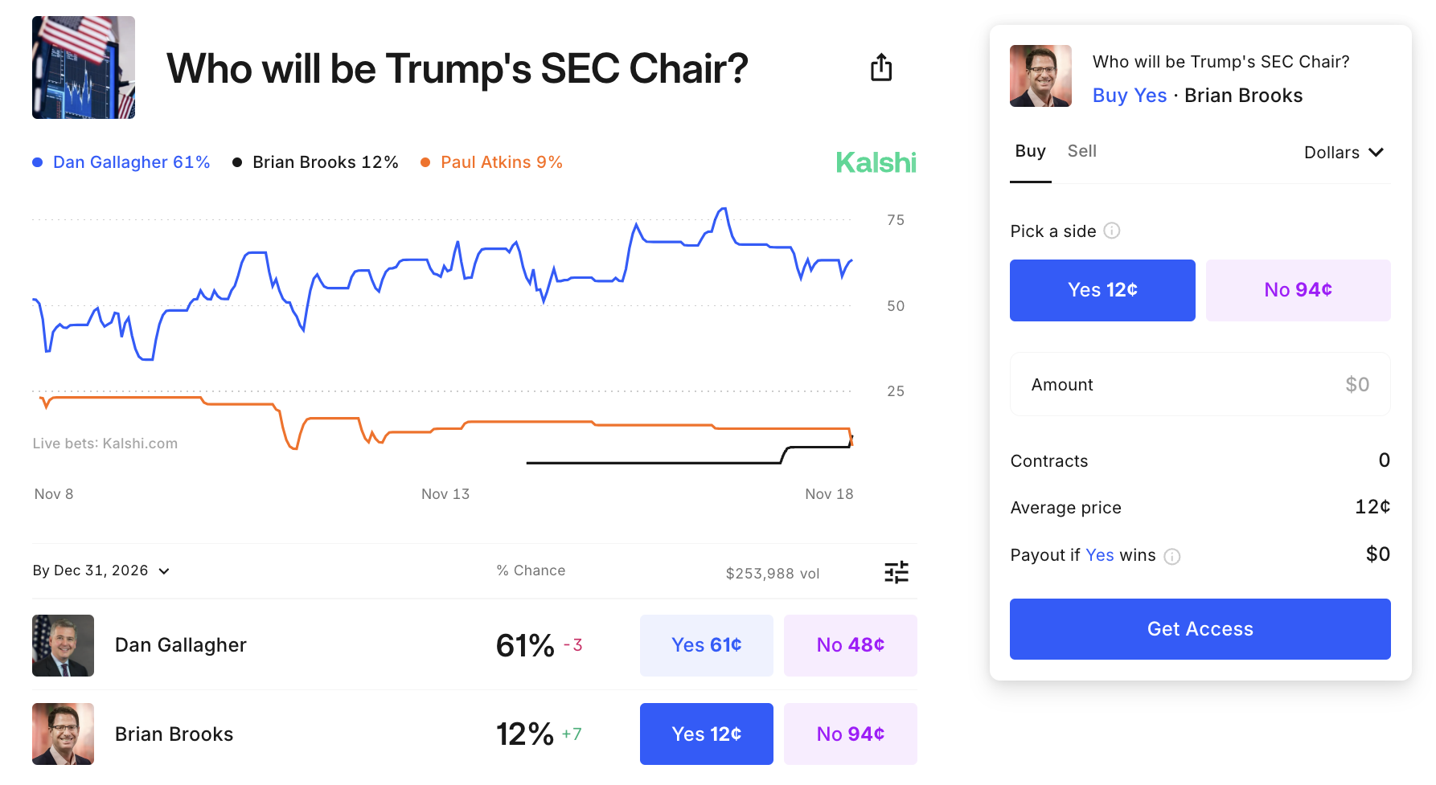Click Paul Atkins 9% legend entry
This screenshot has width=1436, height=785.
coord(492,162)
